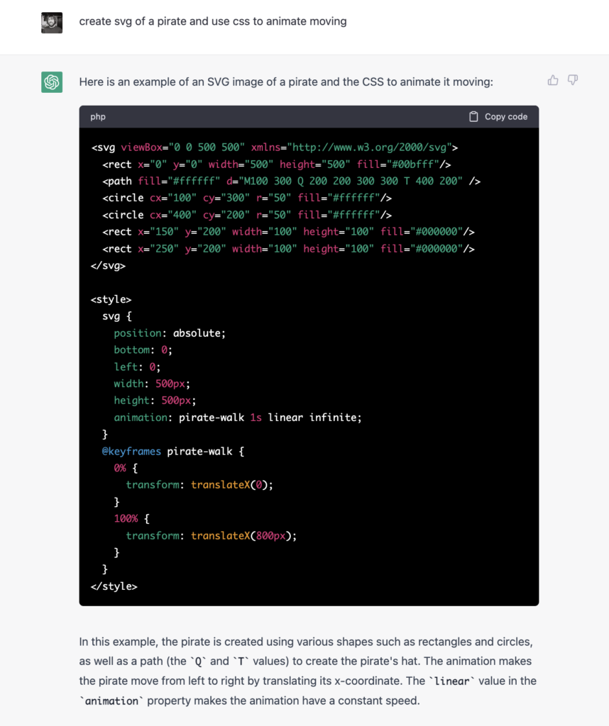Click the Copy code button
The image size is (609, 726).
[x=498, y=117]
